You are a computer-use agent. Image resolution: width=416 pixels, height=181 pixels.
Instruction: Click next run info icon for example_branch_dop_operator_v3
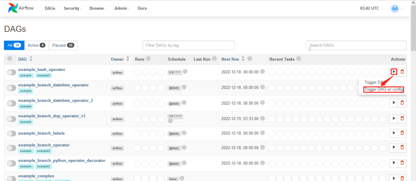262,118
